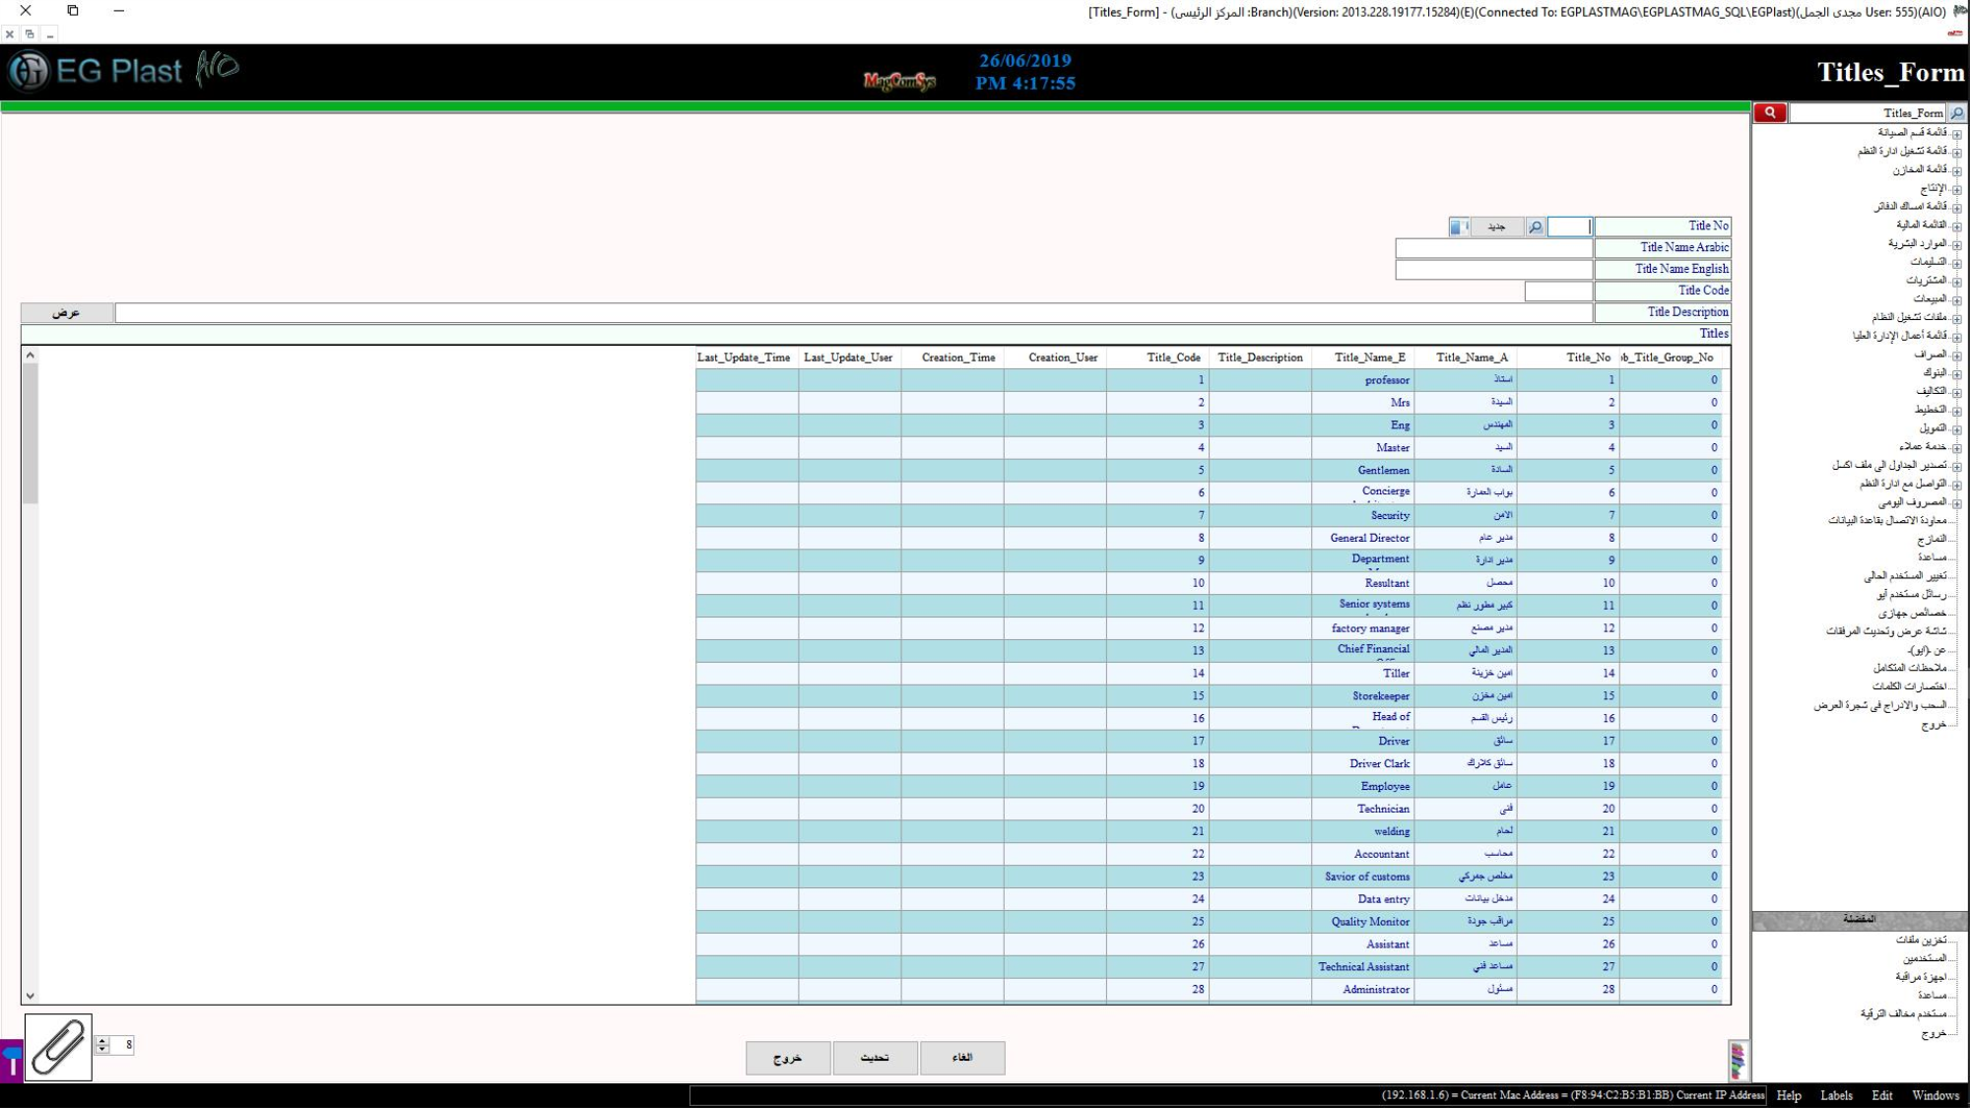Click the grid vertical scrollbar thumb
Screen dimensions: 1970x1108
[x=30, y=433]
